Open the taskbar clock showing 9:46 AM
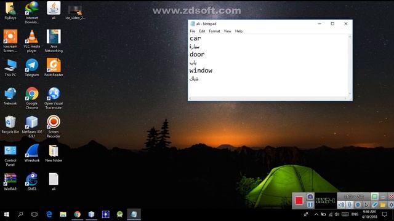The image size is (394, 221). click(369, 214)
